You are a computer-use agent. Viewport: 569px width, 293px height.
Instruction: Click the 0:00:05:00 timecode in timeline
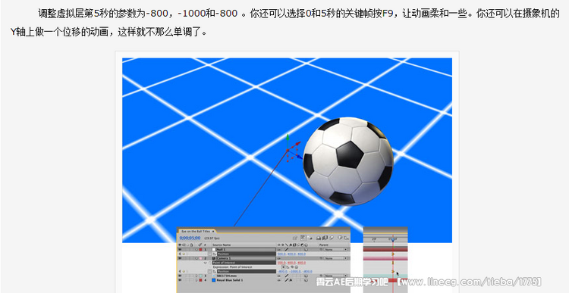coord(190,238)
